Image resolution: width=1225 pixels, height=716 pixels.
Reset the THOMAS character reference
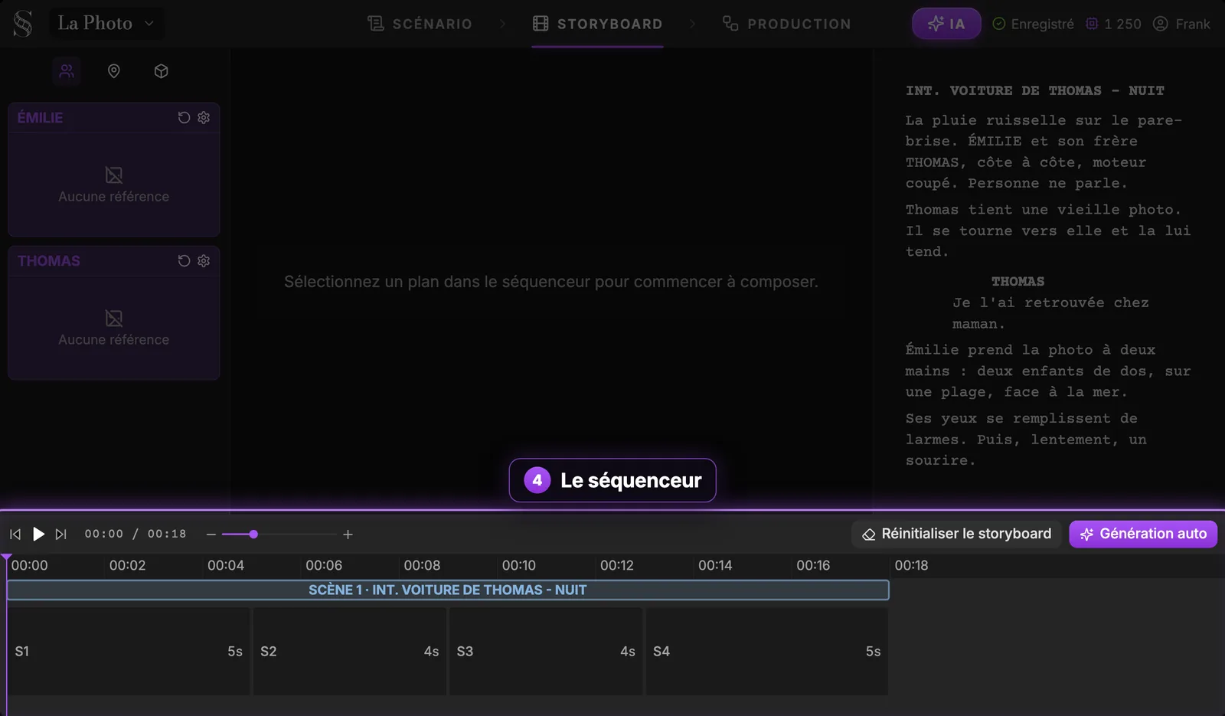pos(184,261)
